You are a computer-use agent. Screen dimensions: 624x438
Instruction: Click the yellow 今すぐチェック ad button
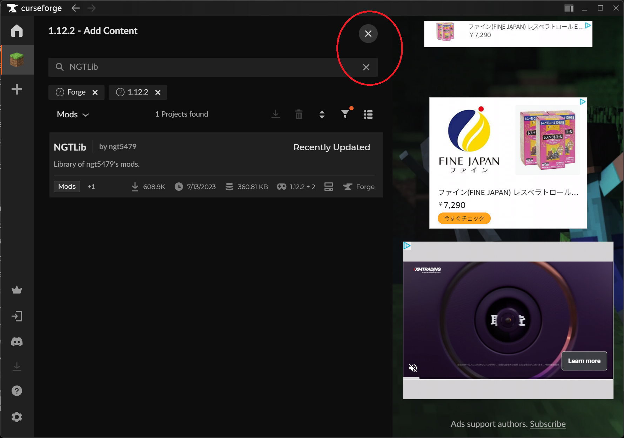click(x=464, y=218)
